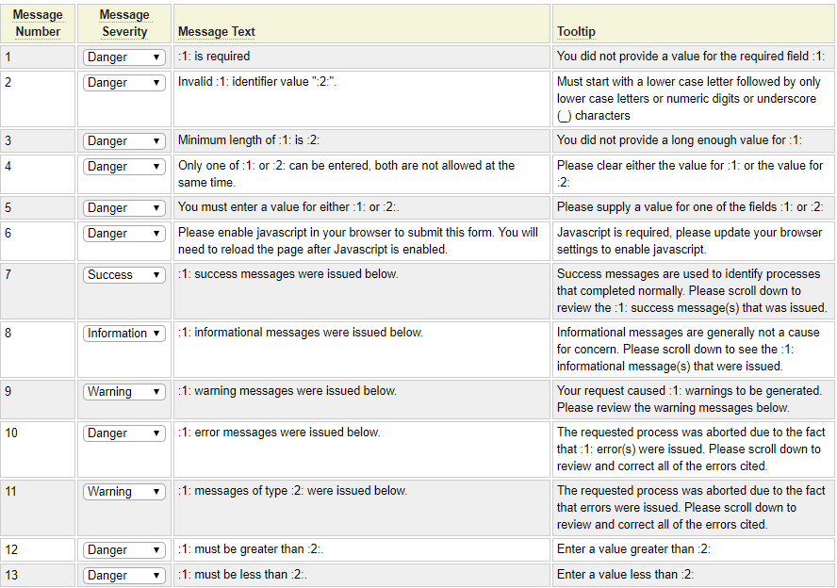Edit the ':1: is required' message text

pos(361,57)
